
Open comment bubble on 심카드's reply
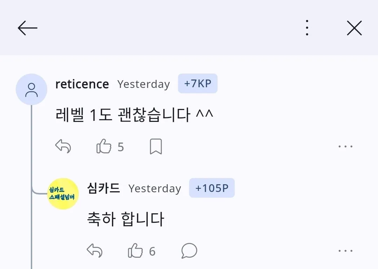[189, 251]
